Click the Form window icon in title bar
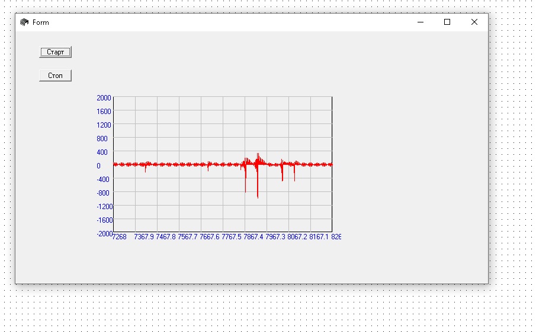The width and height of the screenshot is (536, 332). click(x=24, y=22)
